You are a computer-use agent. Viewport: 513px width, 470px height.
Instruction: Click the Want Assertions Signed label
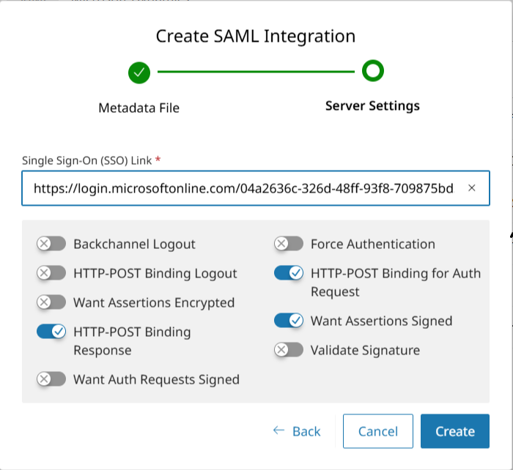click(x=382, y=321)
